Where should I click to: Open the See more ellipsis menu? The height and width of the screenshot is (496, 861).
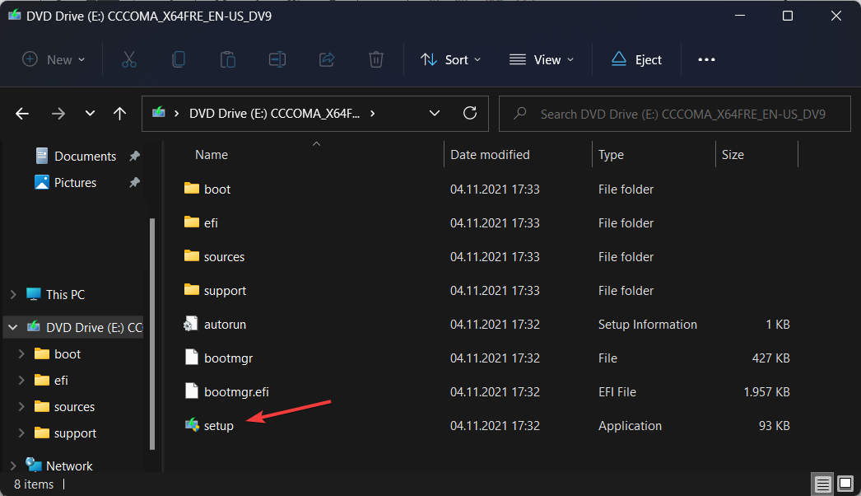click(706, 59)
